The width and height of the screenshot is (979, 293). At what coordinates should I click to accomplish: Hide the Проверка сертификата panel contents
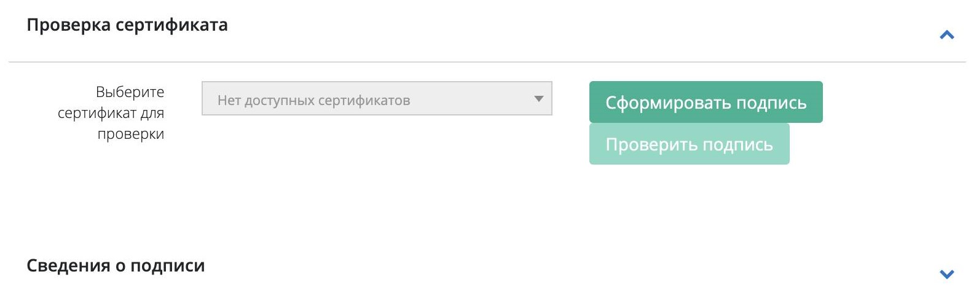click(x=946, y=35)
